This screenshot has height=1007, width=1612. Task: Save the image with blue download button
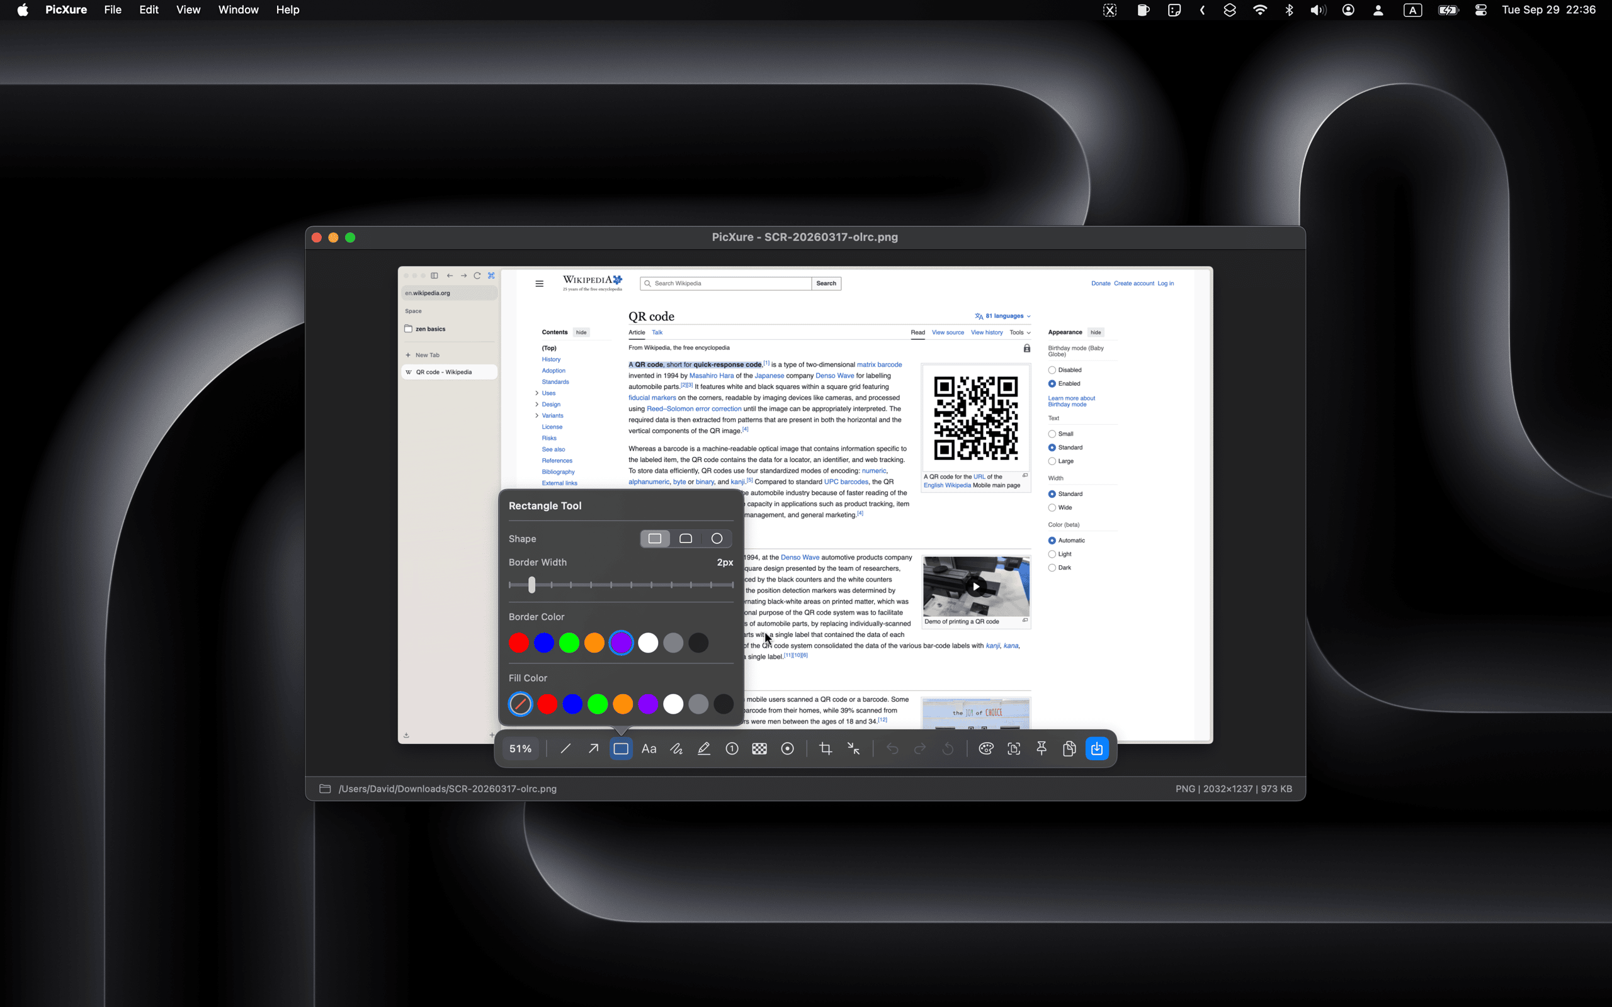tap(1097, 748)
